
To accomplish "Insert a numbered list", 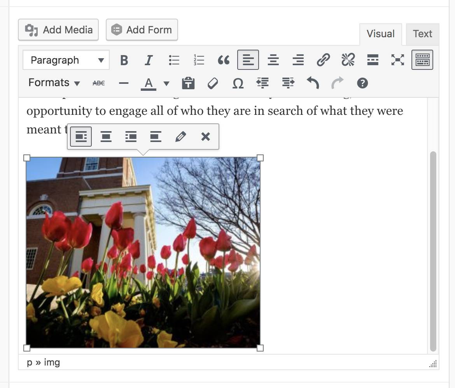I will pyautogui.click(x=199, y=60).
